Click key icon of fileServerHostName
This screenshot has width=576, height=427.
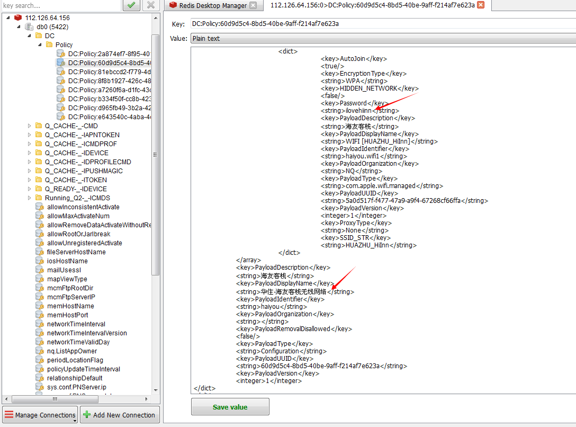[40, 252]
